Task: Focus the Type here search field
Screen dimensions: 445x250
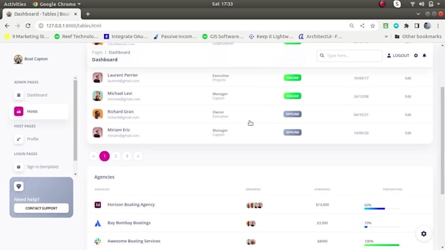Action: coord(349,56)
